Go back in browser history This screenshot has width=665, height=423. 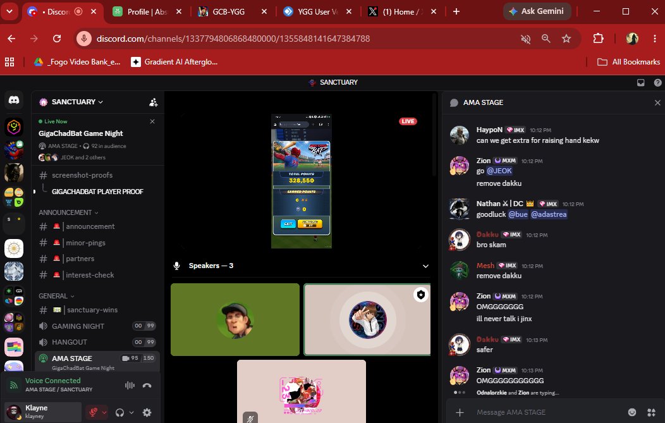[x=11, y=39]
